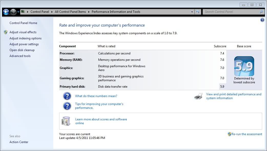Click the 5.9 base score badge

244,66
